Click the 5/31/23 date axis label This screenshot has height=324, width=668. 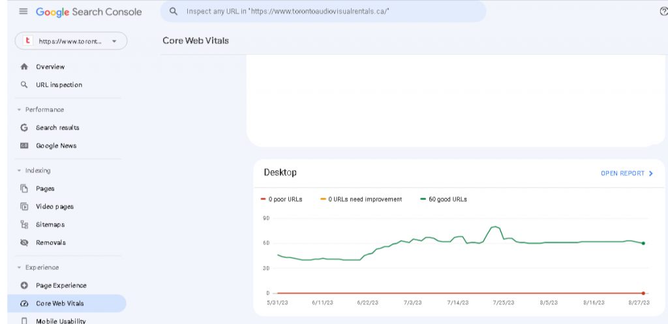point(277,302)
